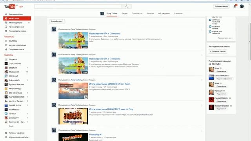Screen dimensions: 251x141
Task: Open Прохождение GTA V (2 миссия) title link
Action: (105, 34)
